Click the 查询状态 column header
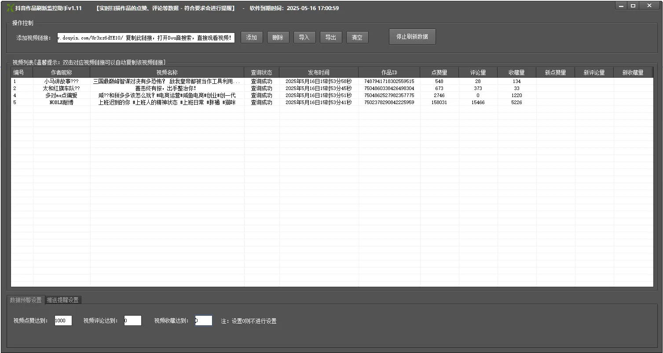The image size is (663, 353). tap(262, 72)
